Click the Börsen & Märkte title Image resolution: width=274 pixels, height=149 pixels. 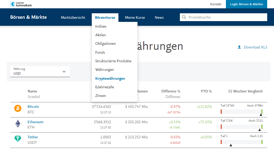[x=28, y=17]
